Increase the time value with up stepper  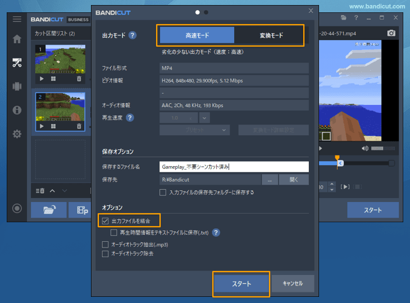pos(332,184)
